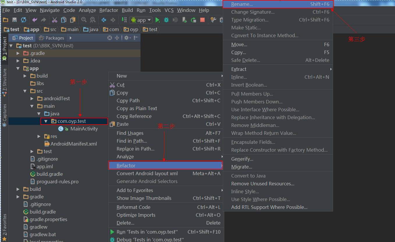The height and width of the screenshot is (242, 395).
Task: Click the scissors Cut toolbar icon
Action: point(55,20)
